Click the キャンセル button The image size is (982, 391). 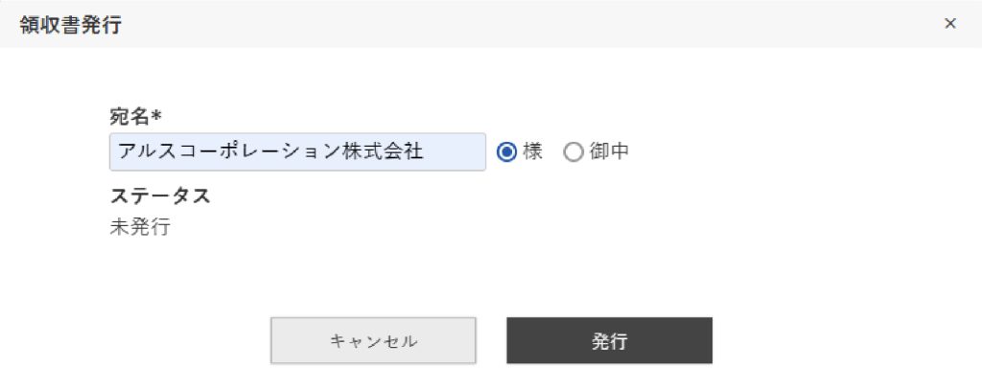373,340
